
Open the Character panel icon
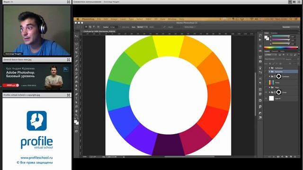coord(260,79)
